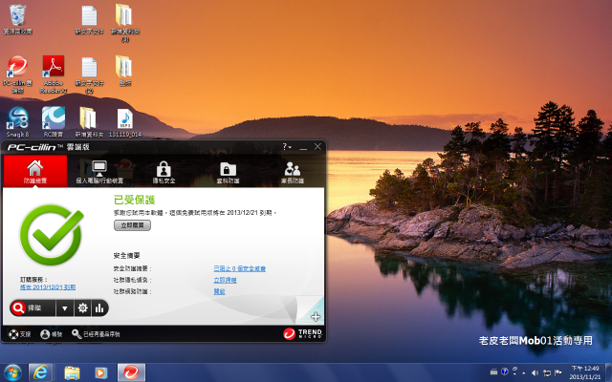612x382 pixels.
Task: Click the enable link for social network protection
Action: 219,291
